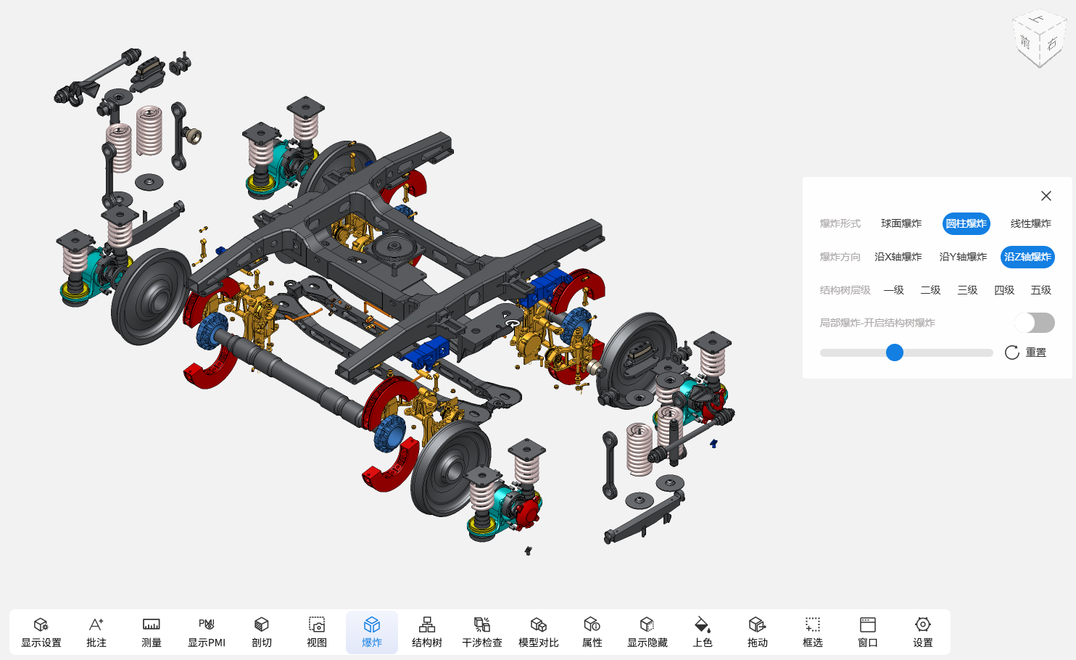Set structure tree level to 三级
1076x660 pixels.
point(967,290)
